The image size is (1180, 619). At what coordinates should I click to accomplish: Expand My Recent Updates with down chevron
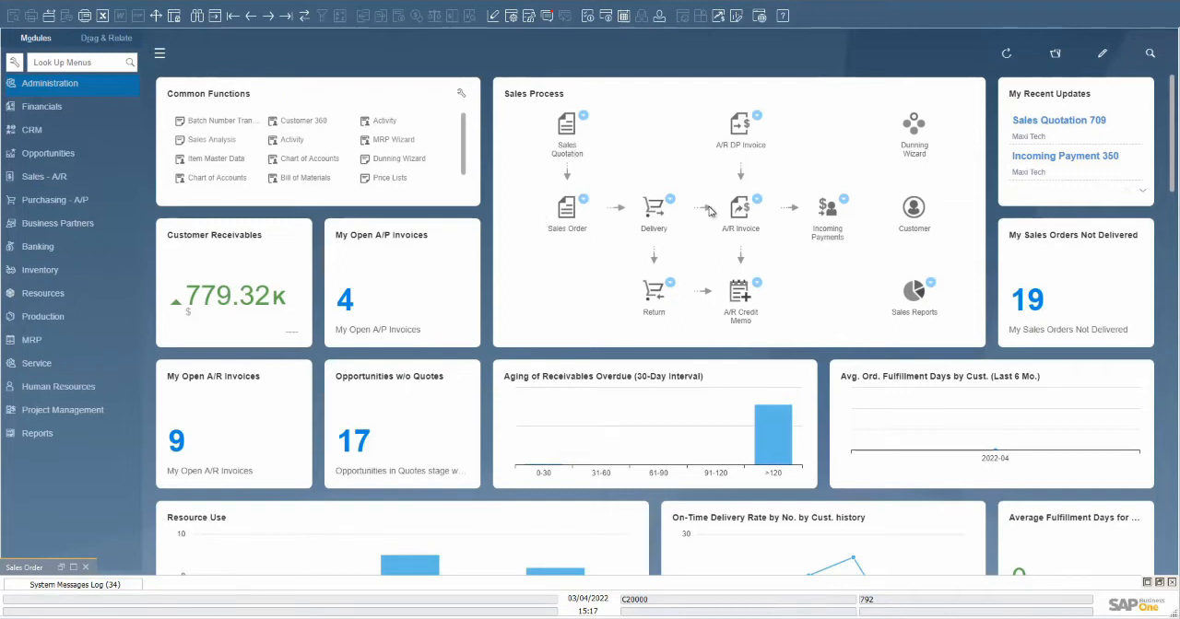(1143, 191)
